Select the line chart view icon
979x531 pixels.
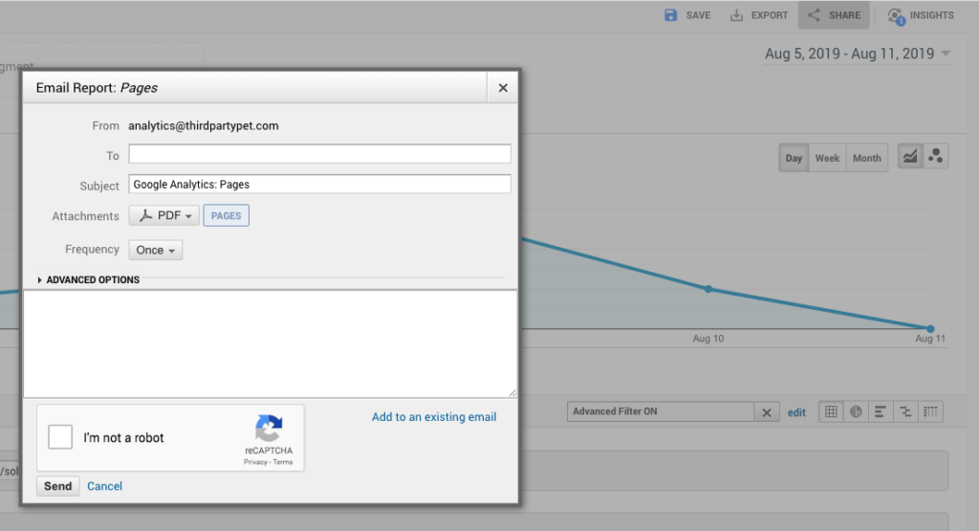tap(911, 158)
